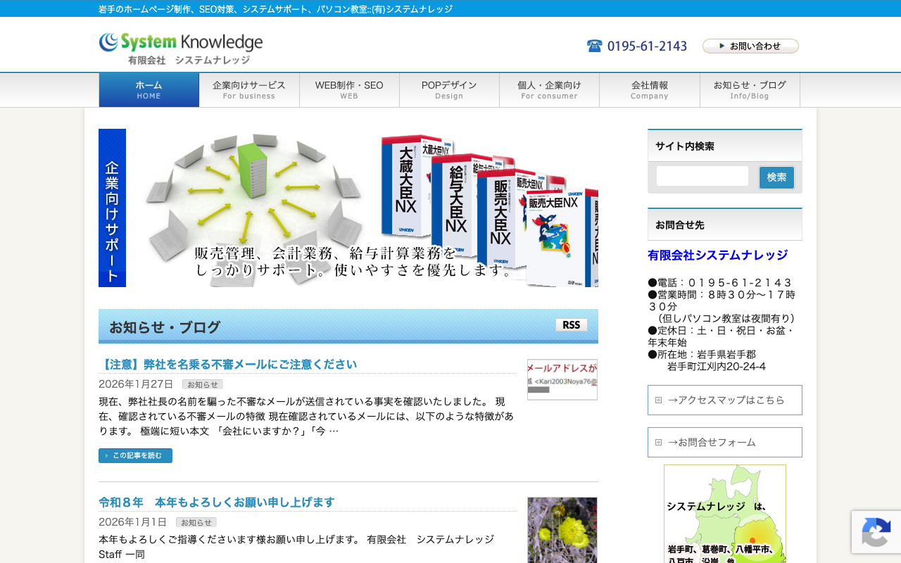Click お知らせ tag under January 1 post
Viewport: 901px width, 563px height.
196,522
